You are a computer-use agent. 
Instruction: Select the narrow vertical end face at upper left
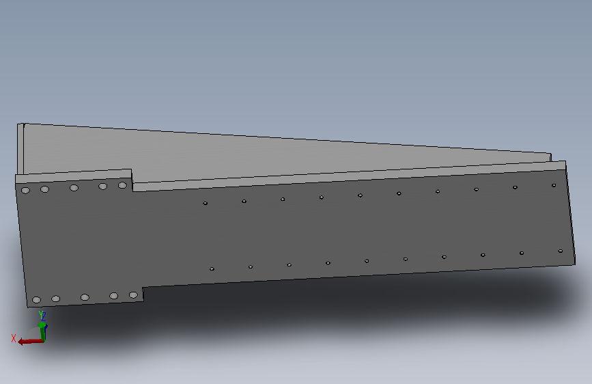(20, 149)
